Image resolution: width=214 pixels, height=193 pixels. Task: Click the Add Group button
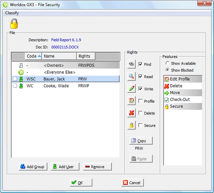point(33,166)
